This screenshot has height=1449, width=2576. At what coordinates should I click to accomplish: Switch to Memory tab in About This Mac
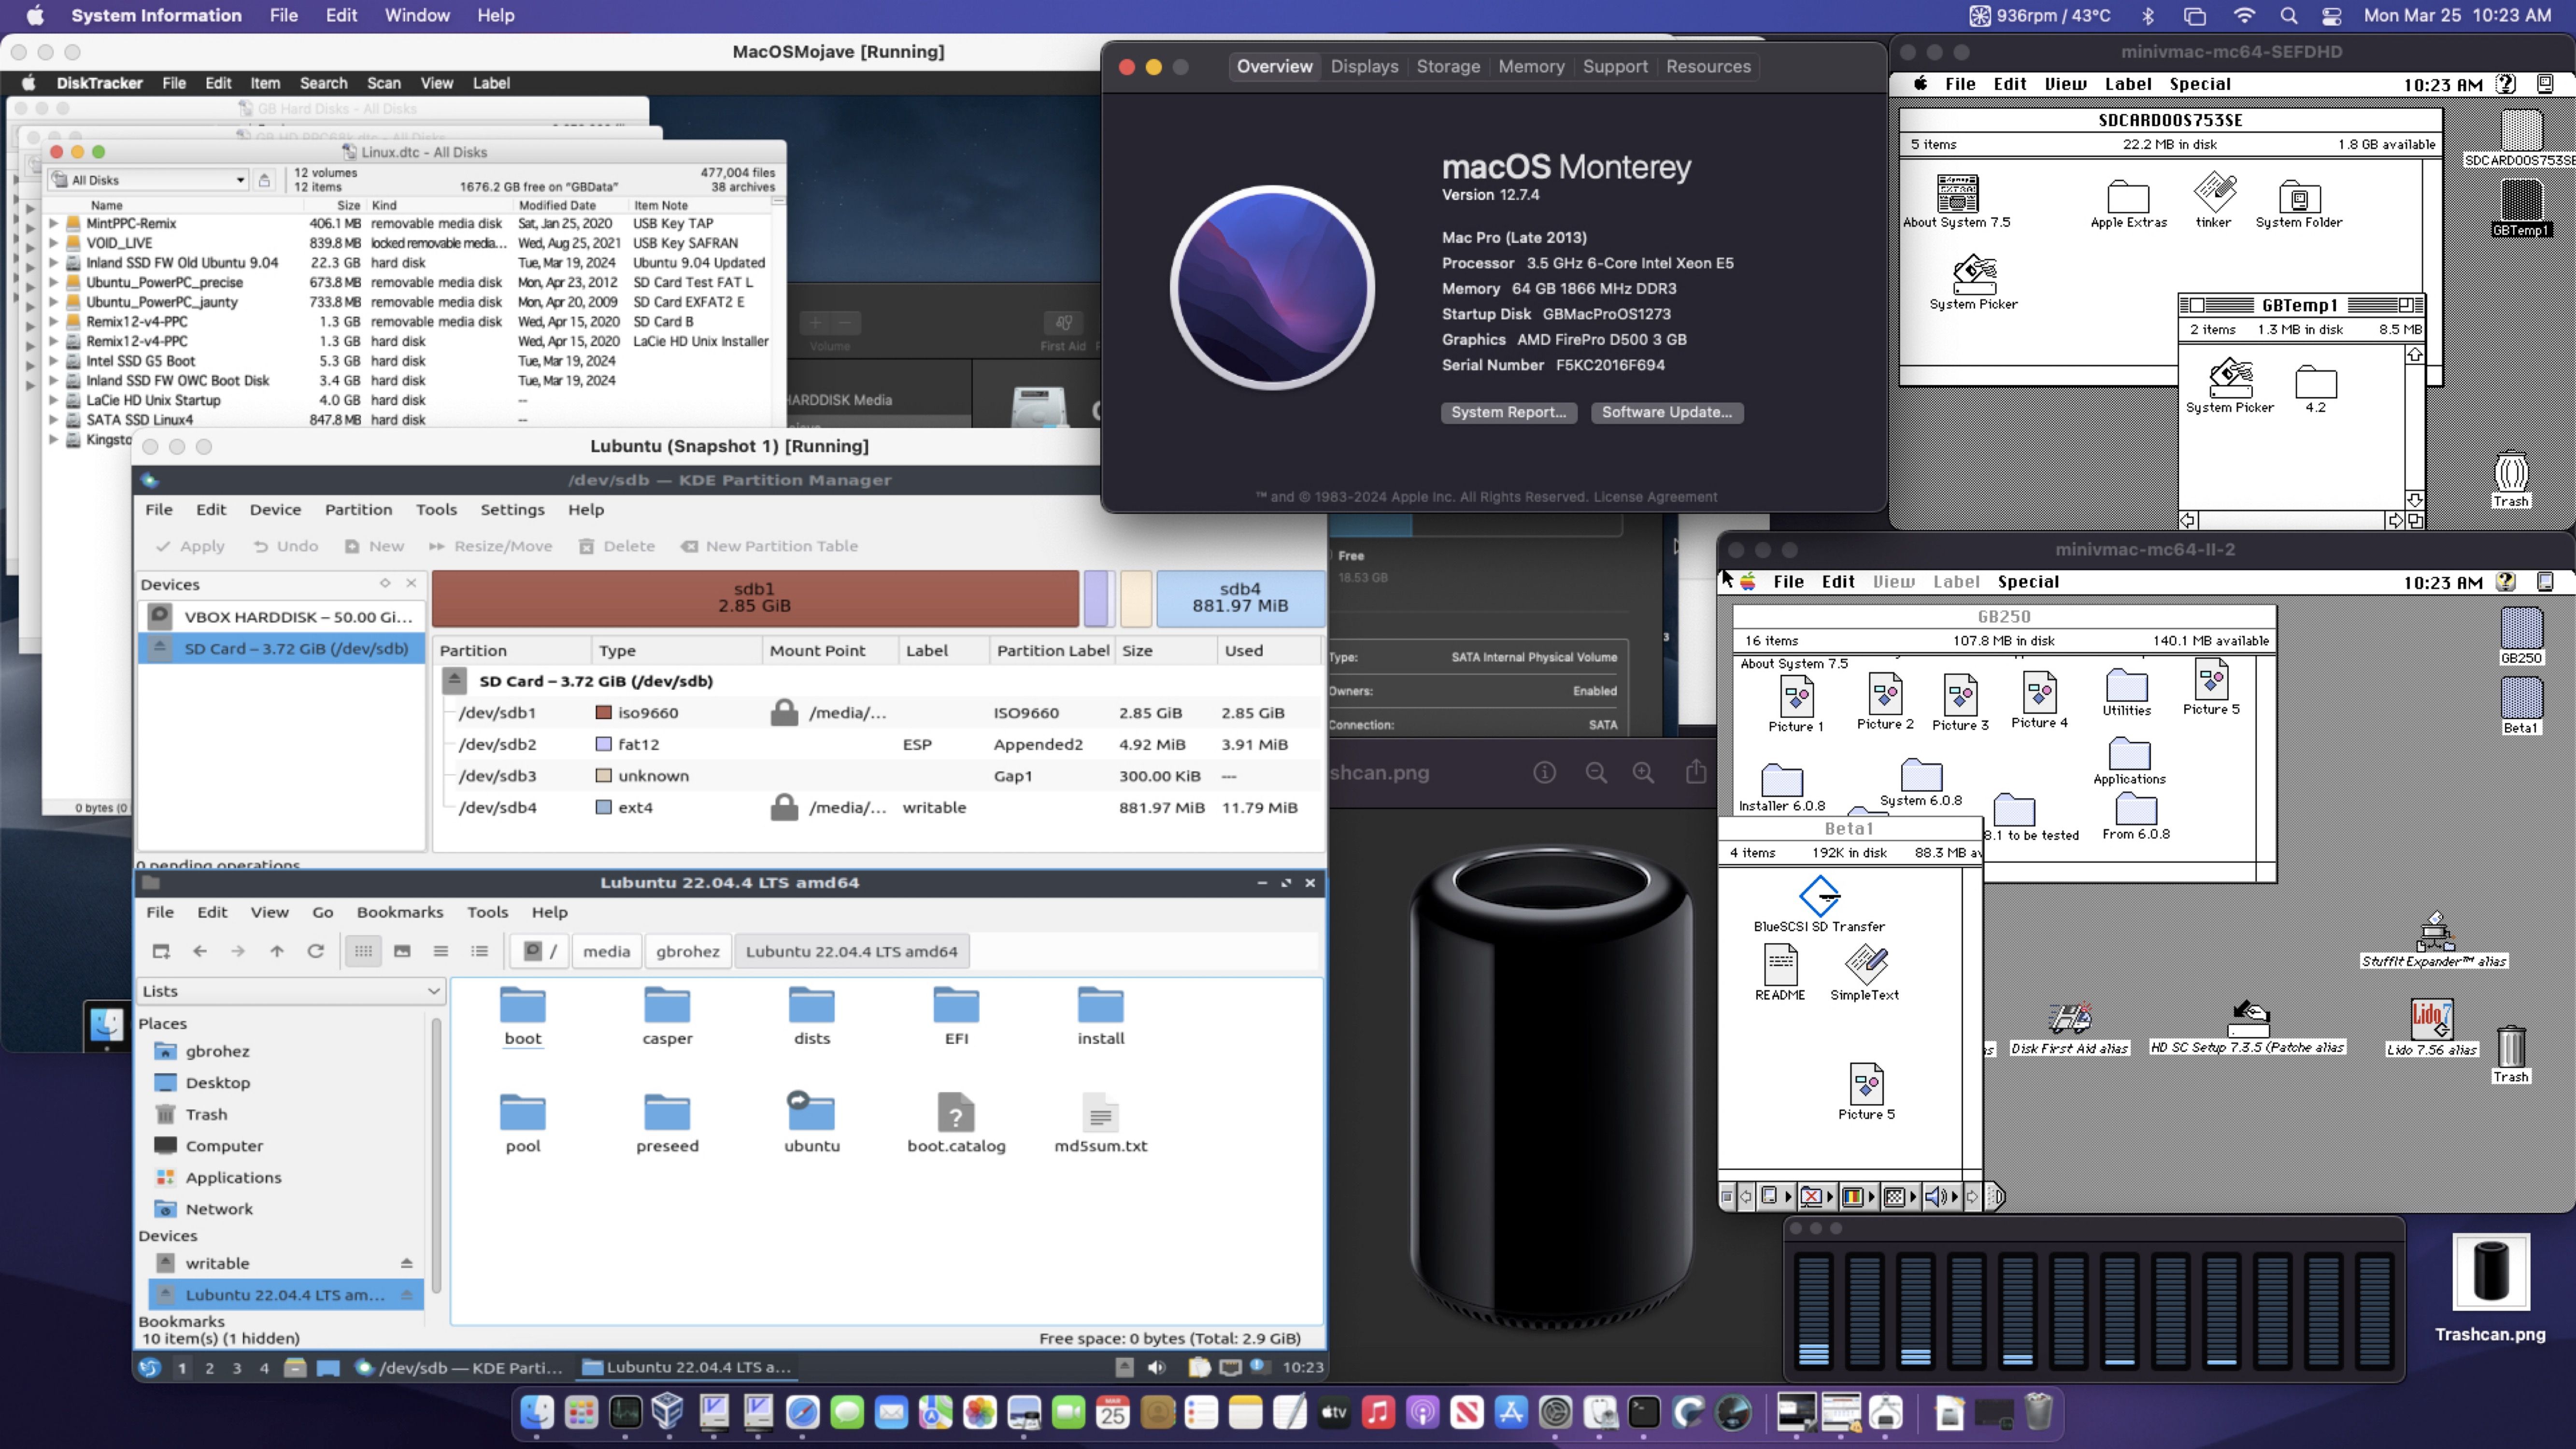point(1531,66)
